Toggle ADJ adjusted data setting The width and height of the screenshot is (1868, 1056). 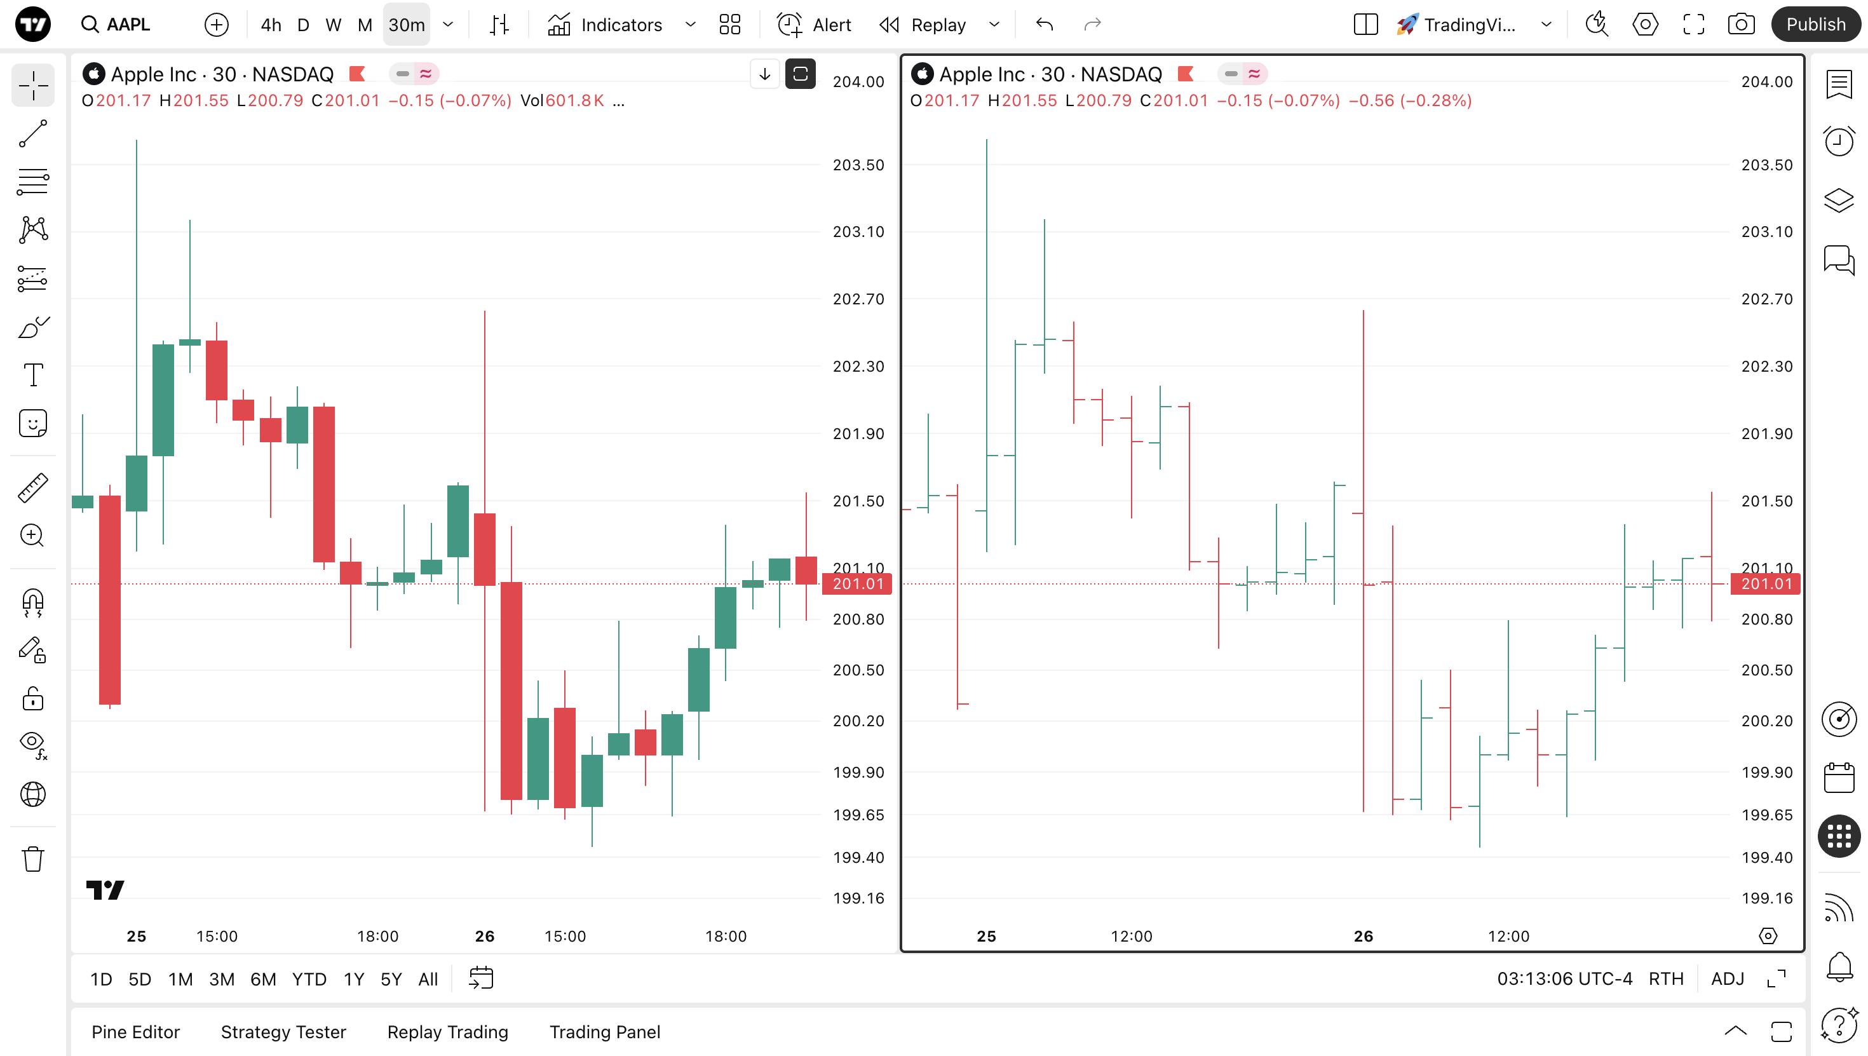click(x=1728, y=978)
